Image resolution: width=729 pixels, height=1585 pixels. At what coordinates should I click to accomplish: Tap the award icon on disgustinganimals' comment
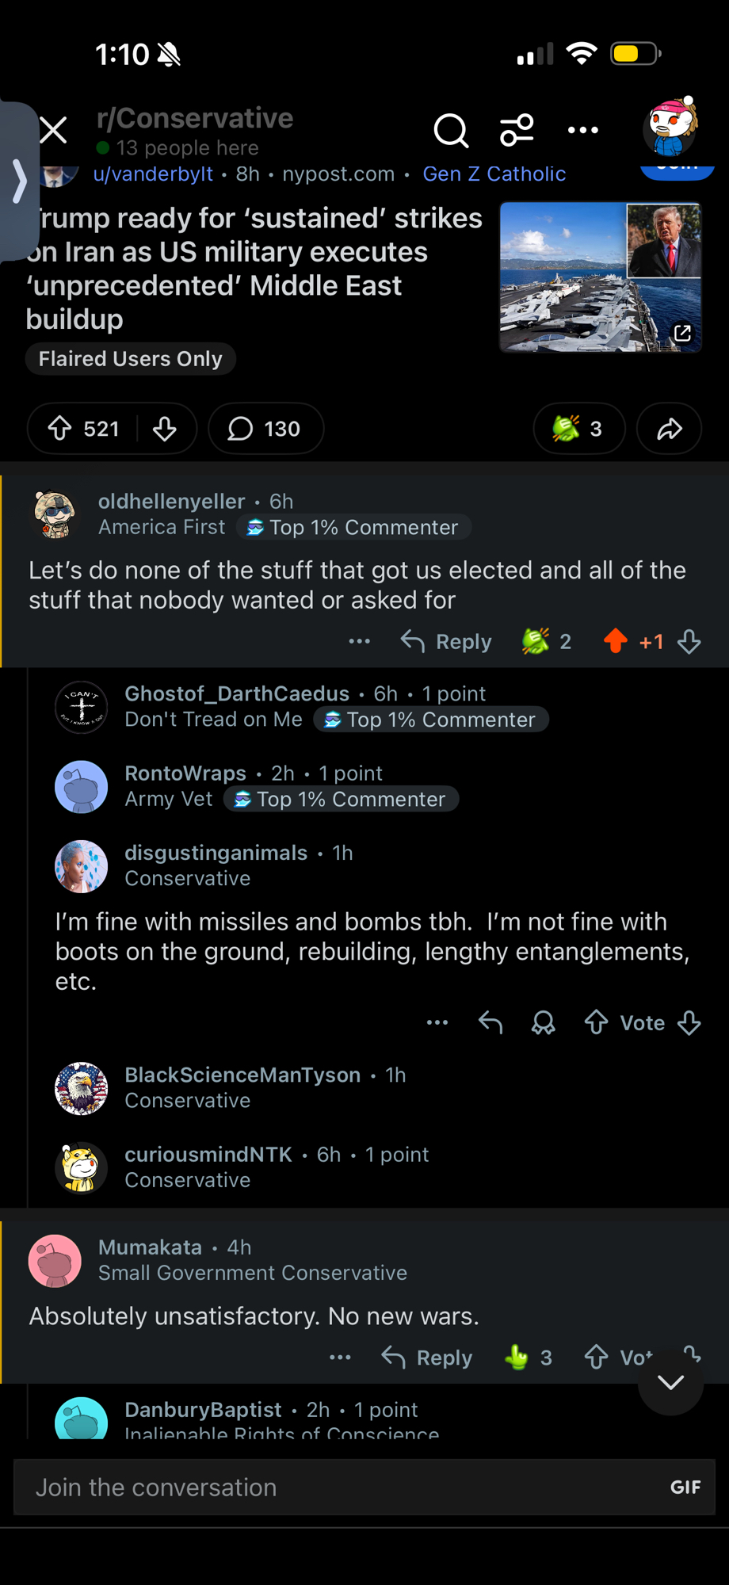(543, 1023)
